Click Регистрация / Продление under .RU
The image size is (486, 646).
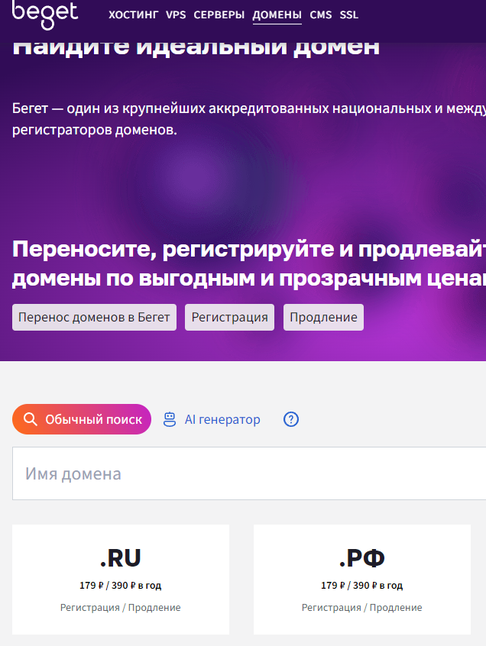[x=121, y=608]
